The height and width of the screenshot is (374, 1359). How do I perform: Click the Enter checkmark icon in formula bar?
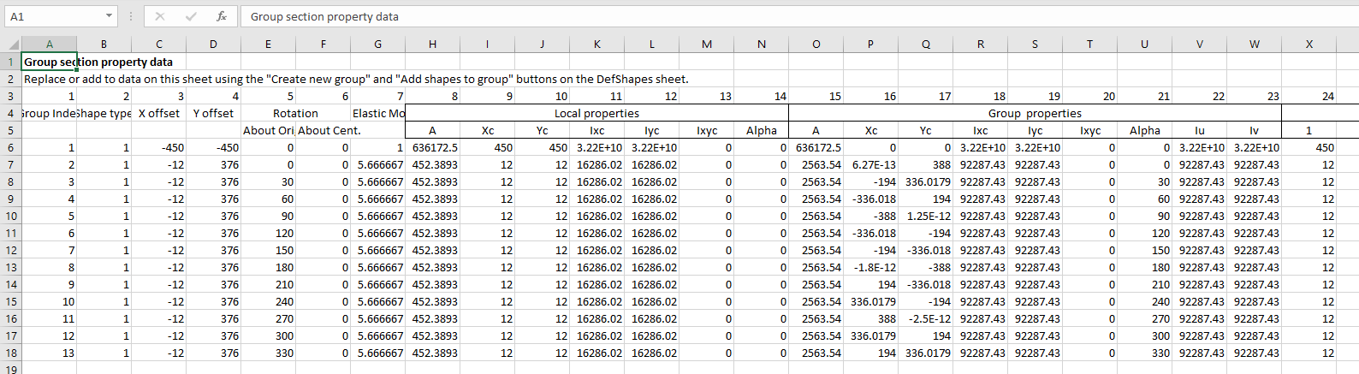point(191,16)
